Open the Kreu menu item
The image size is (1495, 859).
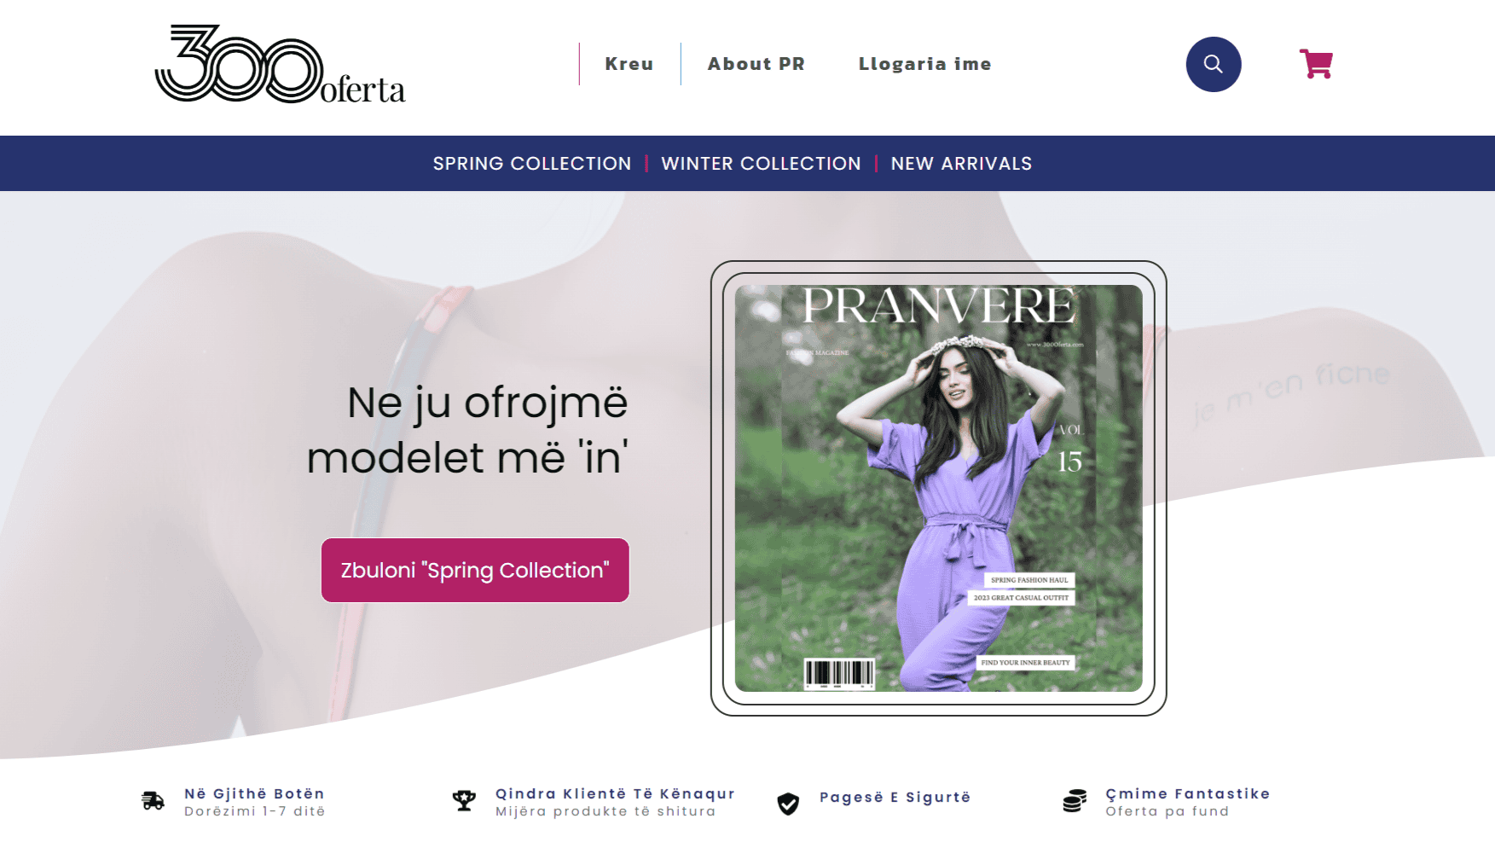(x=629, y=64)
